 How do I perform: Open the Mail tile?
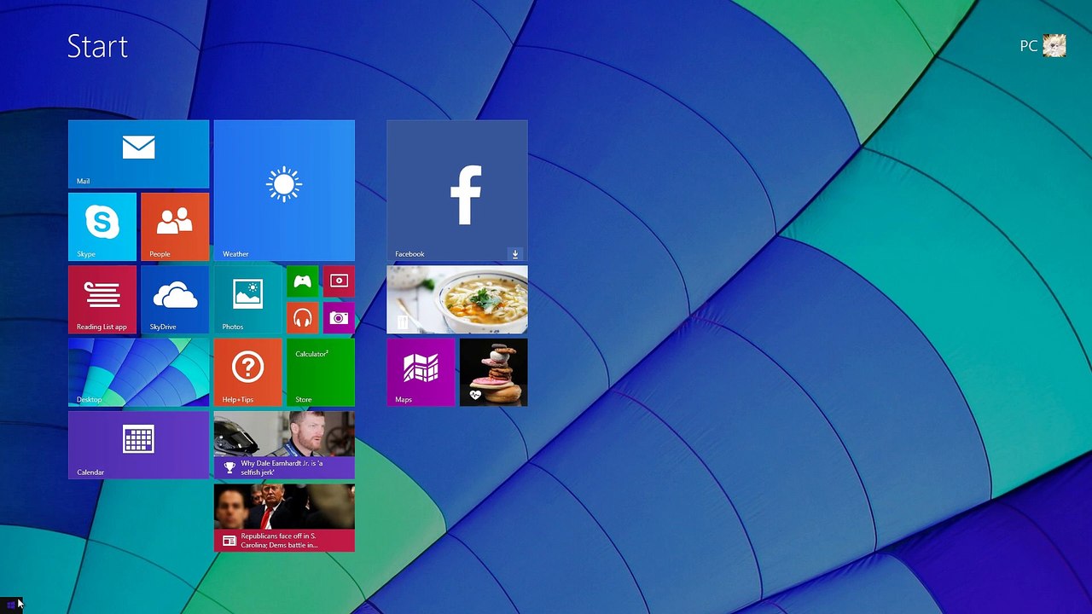click(x=138, y=154)
